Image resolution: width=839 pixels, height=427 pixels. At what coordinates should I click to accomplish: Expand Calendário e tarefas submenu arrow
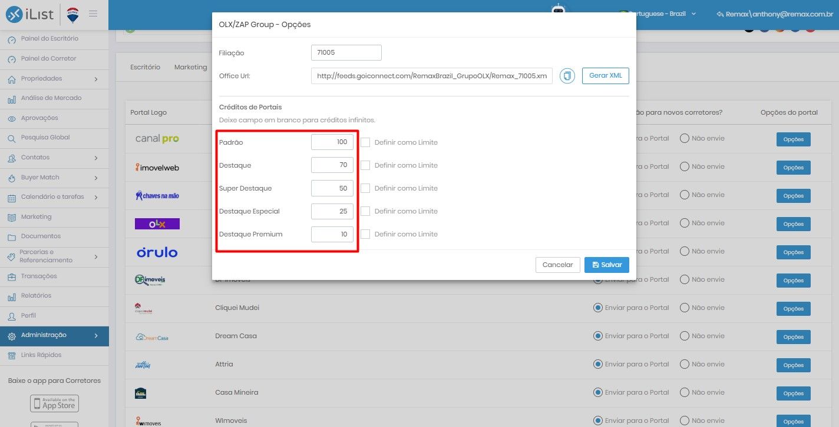click(96, 198)
